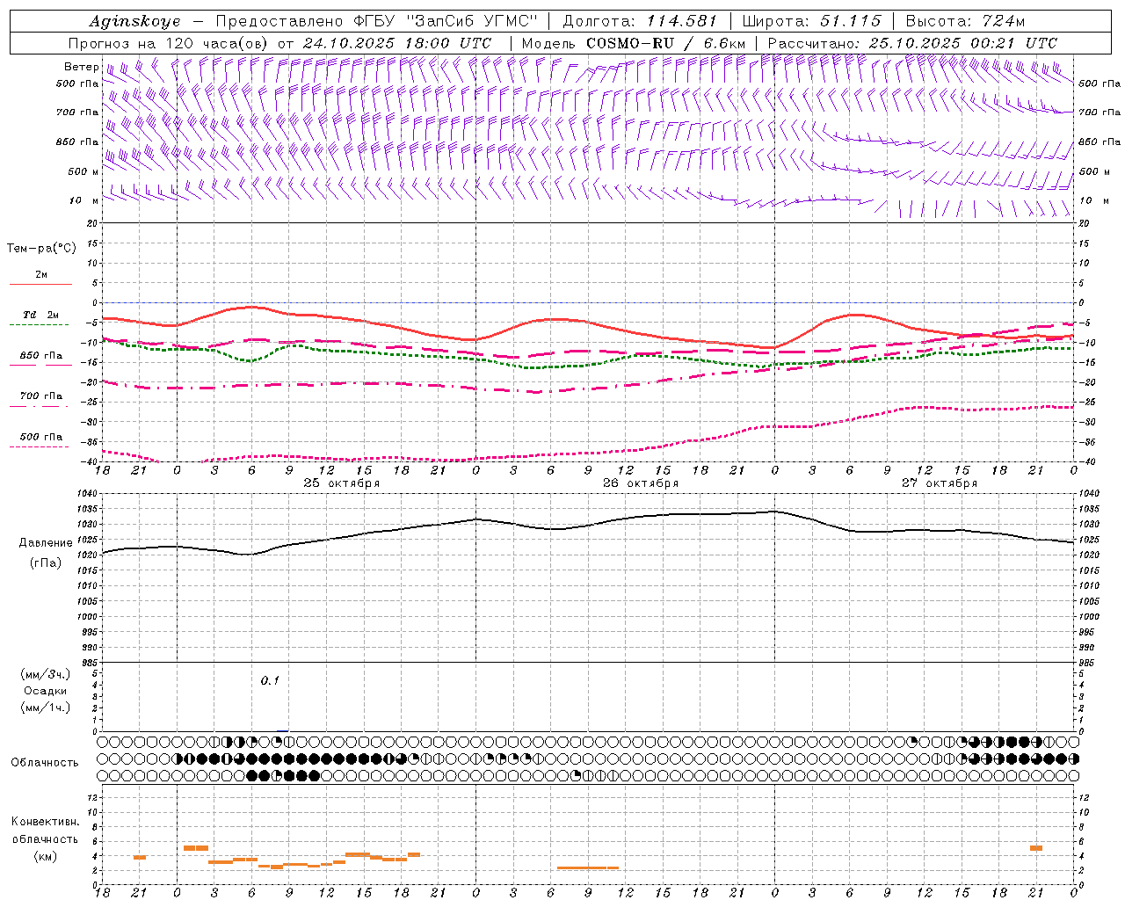
Task: Click the Конвективн. label
Action: pyautogui.click(x=46, y=822)
